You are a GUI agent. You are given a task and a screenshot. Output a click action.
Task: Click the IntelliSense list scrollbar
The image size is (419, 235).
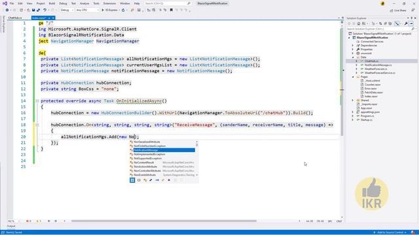(197, 145)
